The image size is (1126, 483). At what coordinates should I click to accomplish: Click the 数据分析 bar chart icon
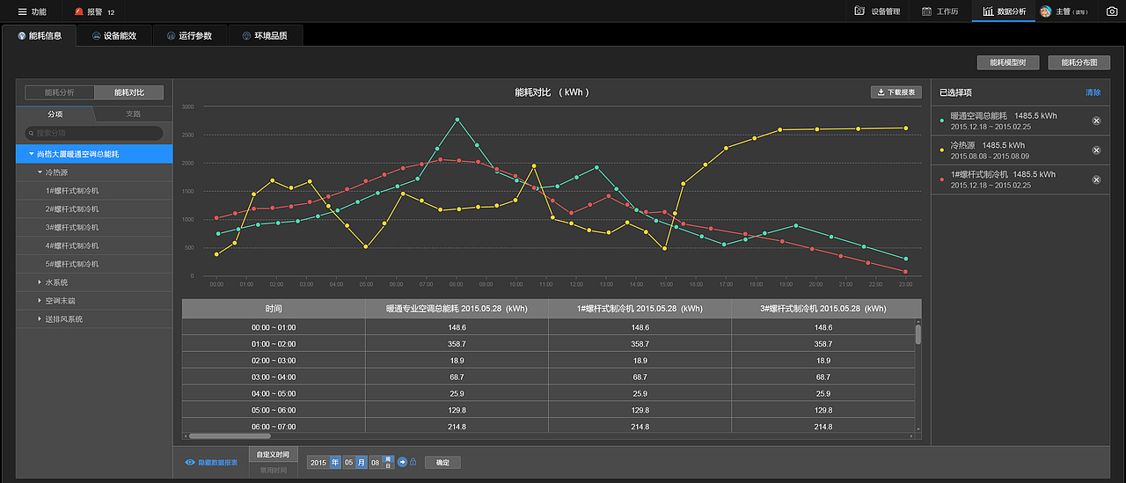(x=988, y=11)
